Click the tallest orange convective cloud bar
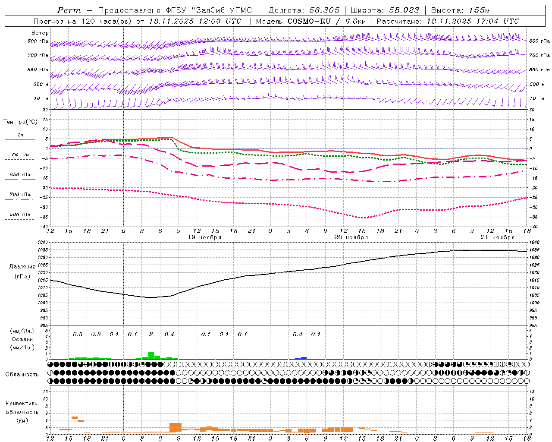The image size is (552, 442). click(x=176, y=428)
